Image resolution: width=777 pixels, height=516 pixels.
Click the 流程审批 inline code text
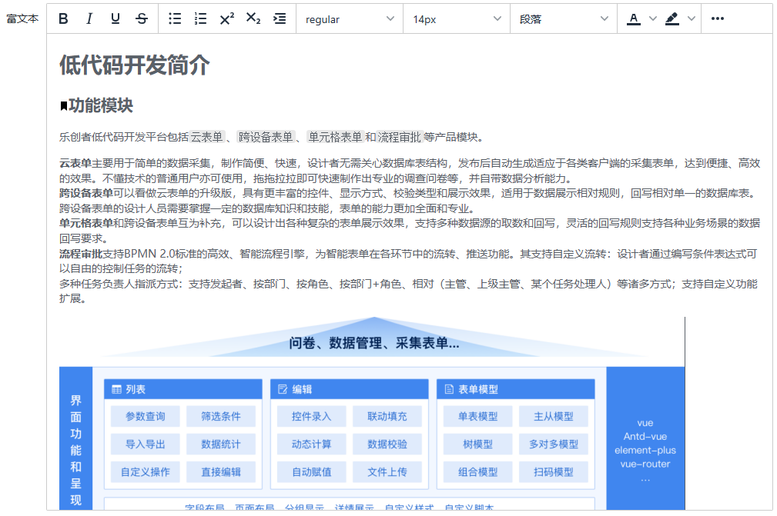(399, 138)
